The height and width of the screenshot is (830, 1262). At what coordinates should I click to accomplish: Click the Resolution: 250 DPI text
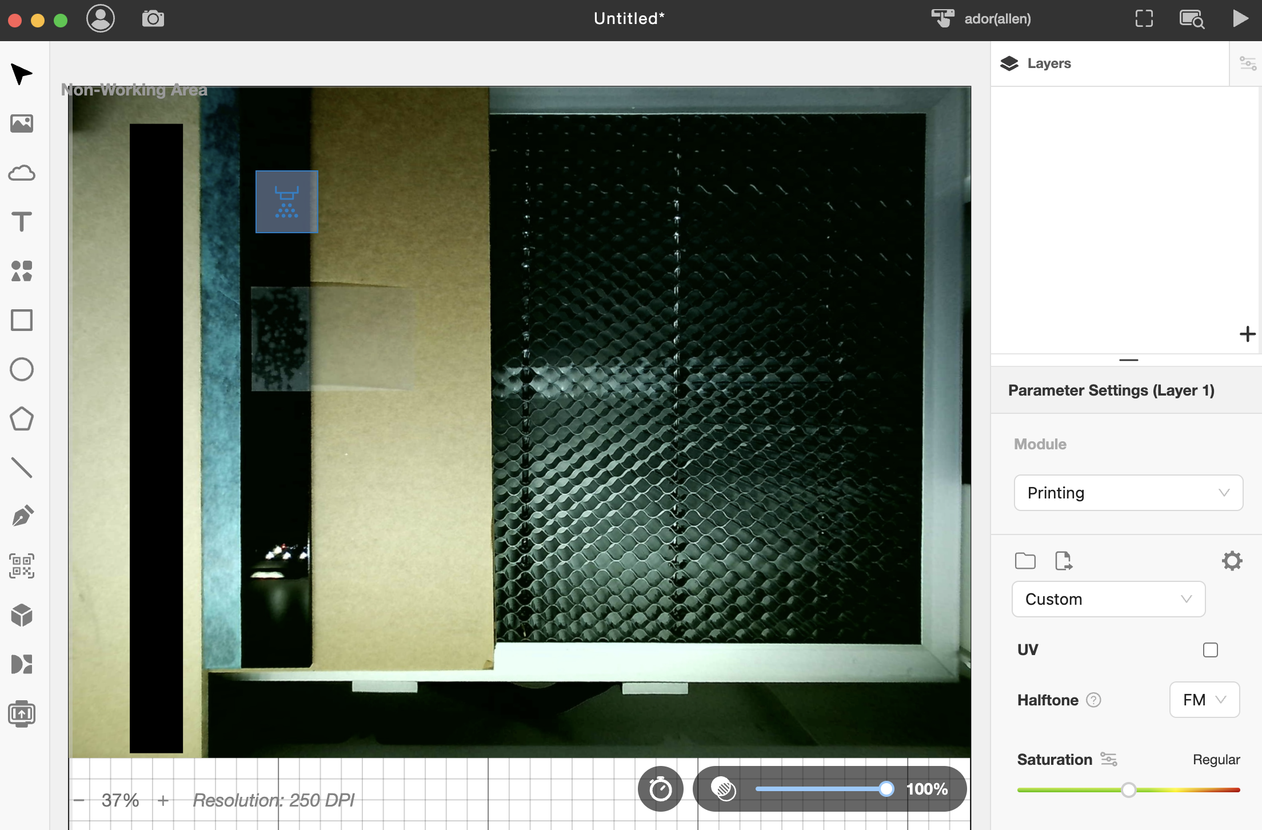pyautogui.click(x=274, y=800)
